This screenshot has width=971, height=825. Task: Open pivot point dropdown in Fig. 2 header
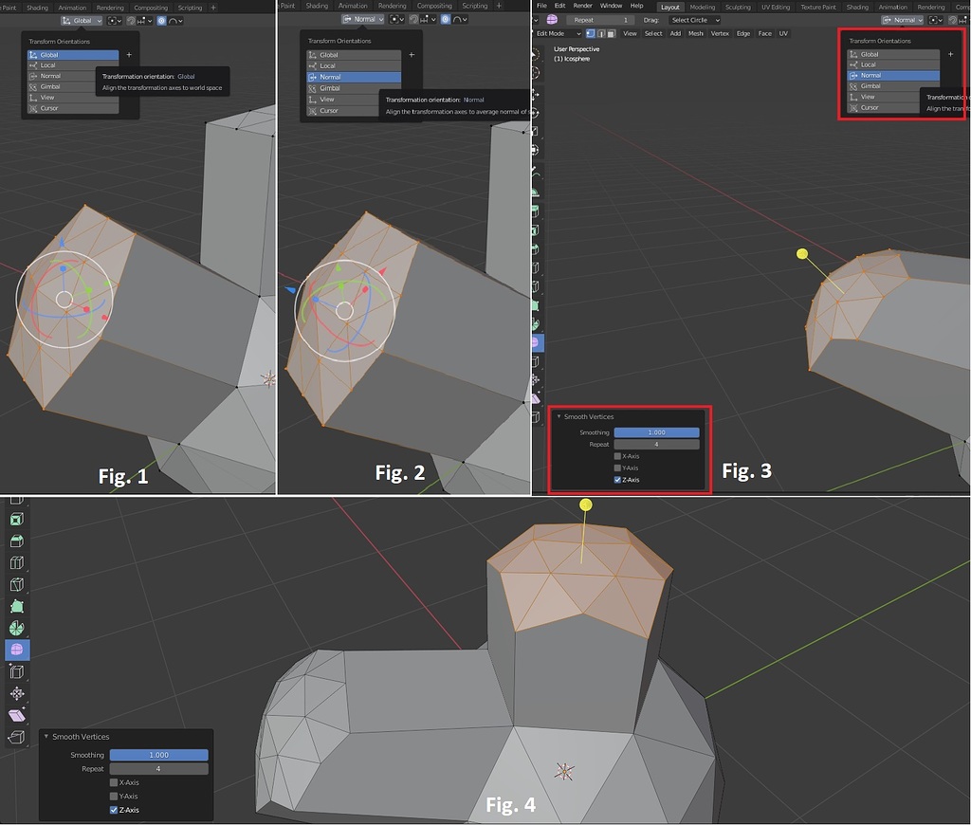coord(397,20)
